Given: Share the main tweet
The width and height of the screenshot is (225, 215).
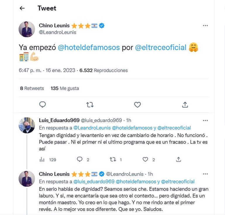Looking at the screenshot, I should 185,105.
